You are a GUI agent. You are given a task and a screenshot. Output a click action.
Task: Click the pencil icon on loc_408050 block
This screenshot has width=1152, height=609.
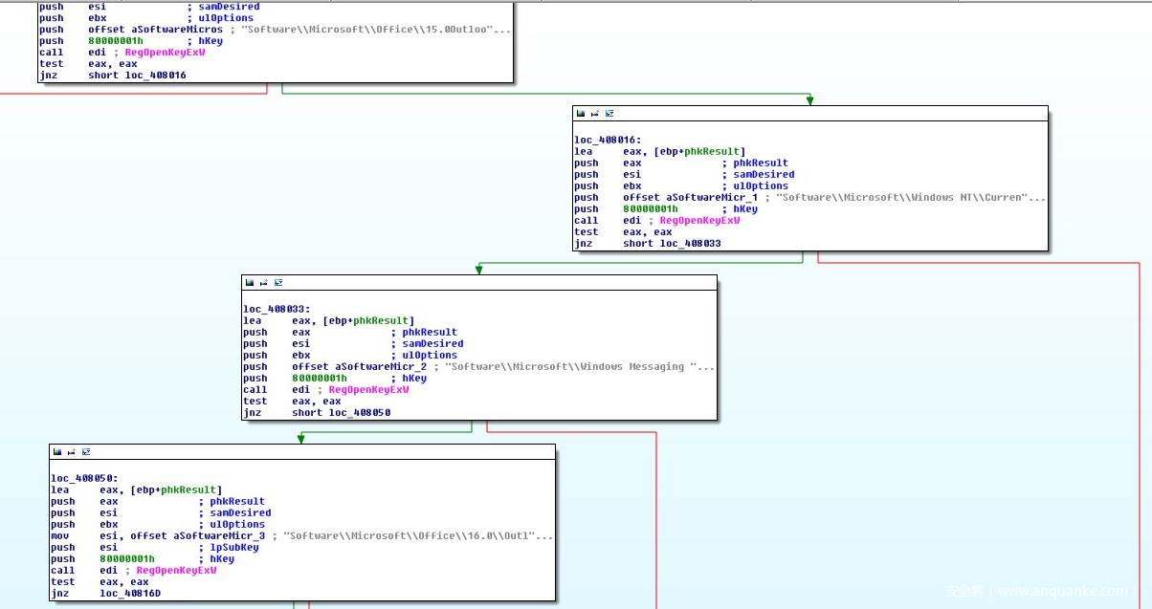[71, 452]
